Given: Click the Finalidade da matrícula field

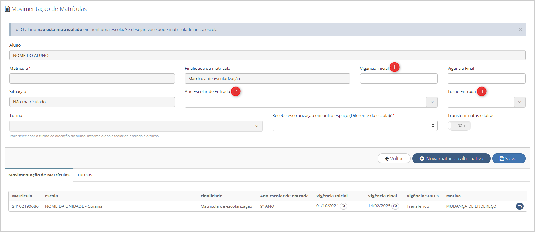Looking at the screenshot, I should coord(267,79).
